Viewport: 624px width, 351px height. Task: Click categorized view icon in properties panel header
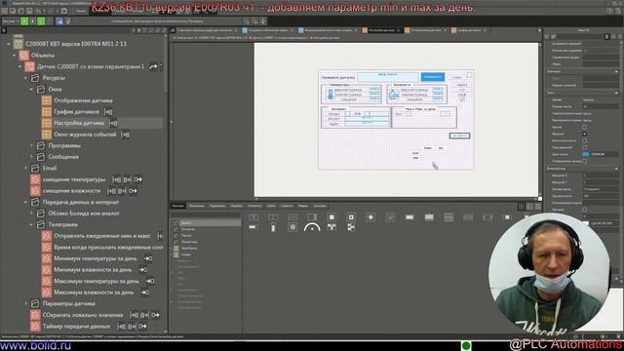click(606, 37)
